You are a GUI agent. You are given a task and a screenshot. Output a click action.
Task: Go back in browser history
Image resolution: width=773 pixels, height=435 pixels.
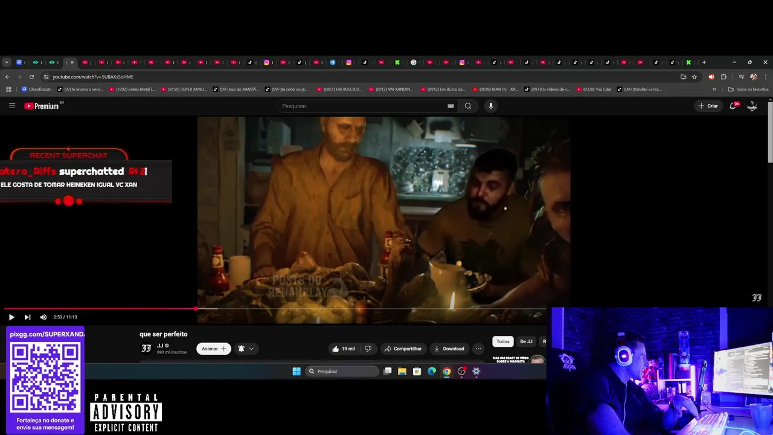coord(7,77)
